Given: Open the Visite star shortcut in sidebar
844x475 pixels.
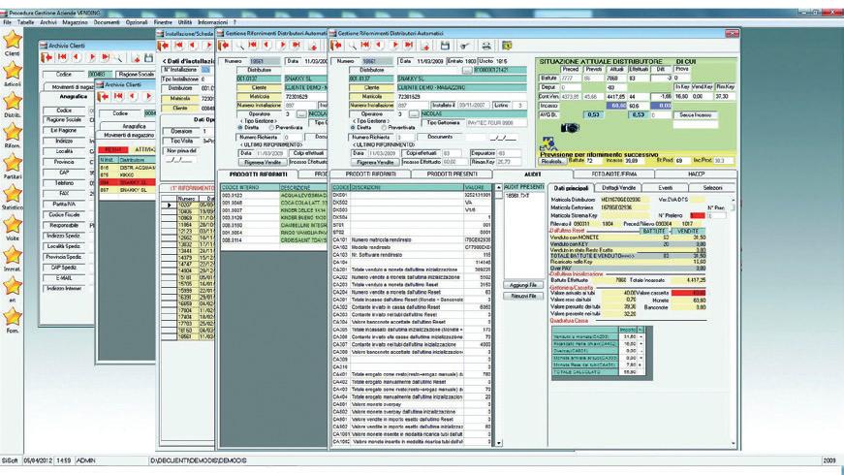Looking at the screenshot, I should (13, 225).
